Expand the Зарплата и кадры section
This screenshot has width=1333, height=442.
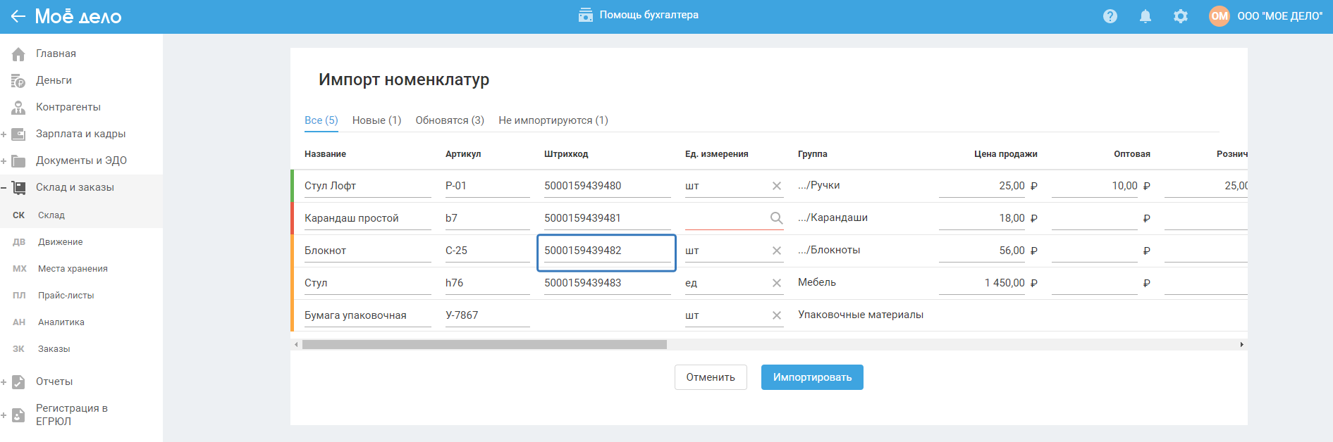(x=4, y=134)
